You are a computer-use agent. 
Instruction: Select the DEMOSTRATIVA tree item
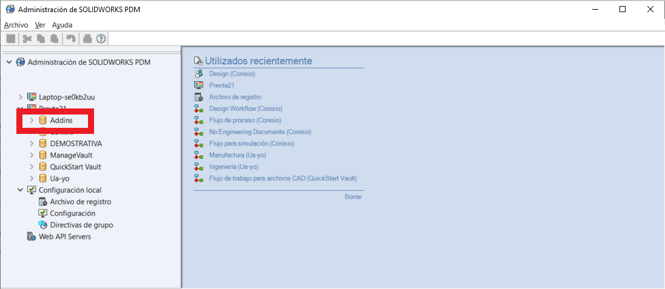tap(76, 144)
